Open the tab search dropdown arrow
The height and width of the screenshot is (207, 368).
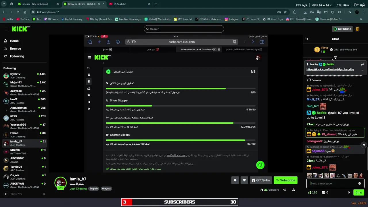pos(4,4)
